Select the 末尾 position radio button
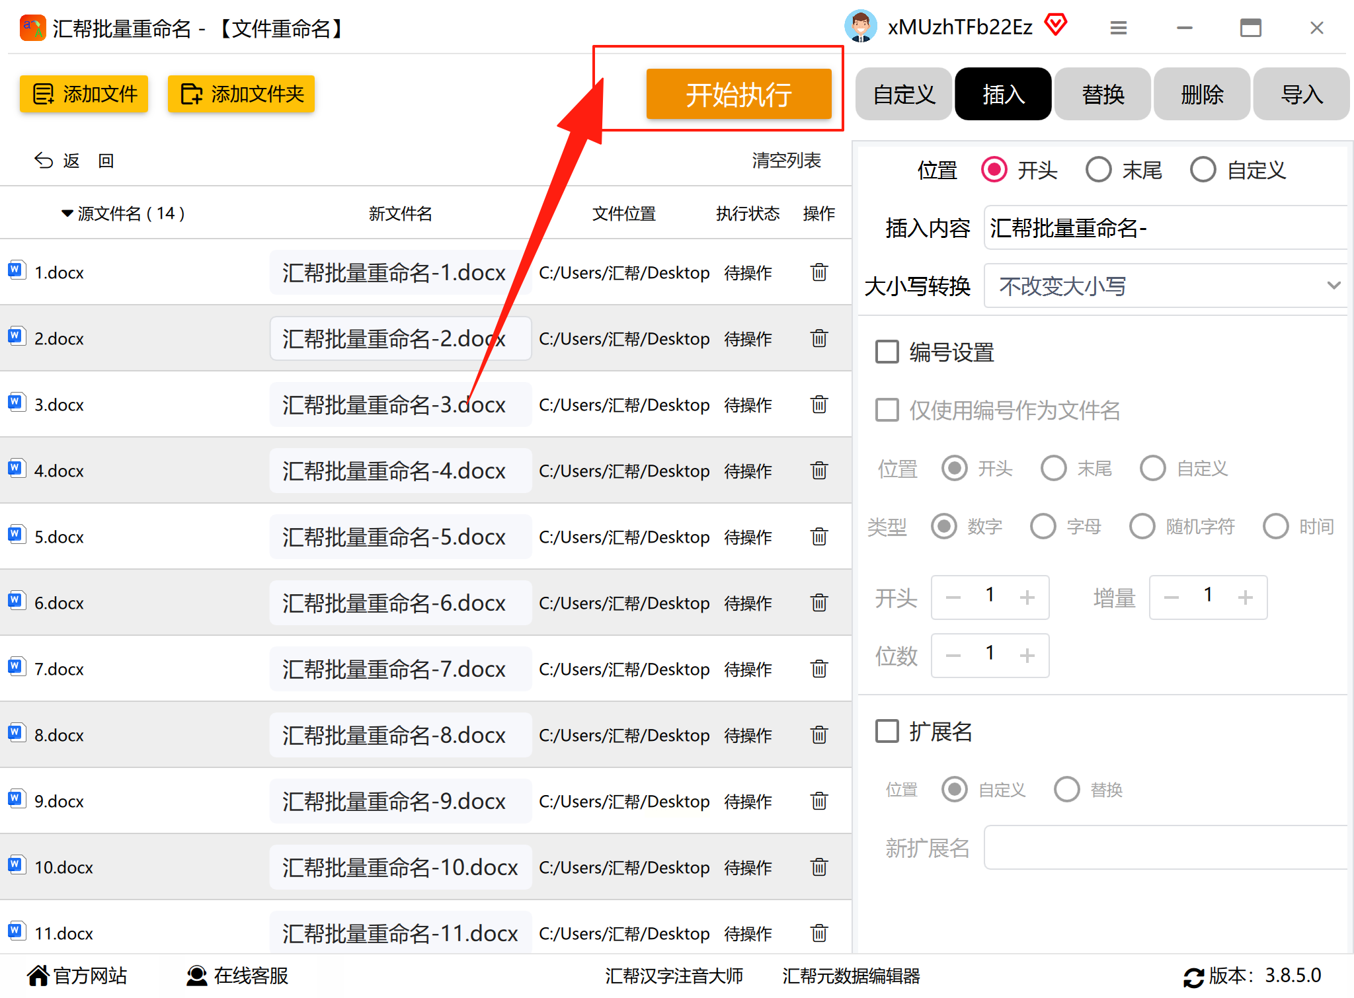 pyautogui.click(x=1098, y=170)
